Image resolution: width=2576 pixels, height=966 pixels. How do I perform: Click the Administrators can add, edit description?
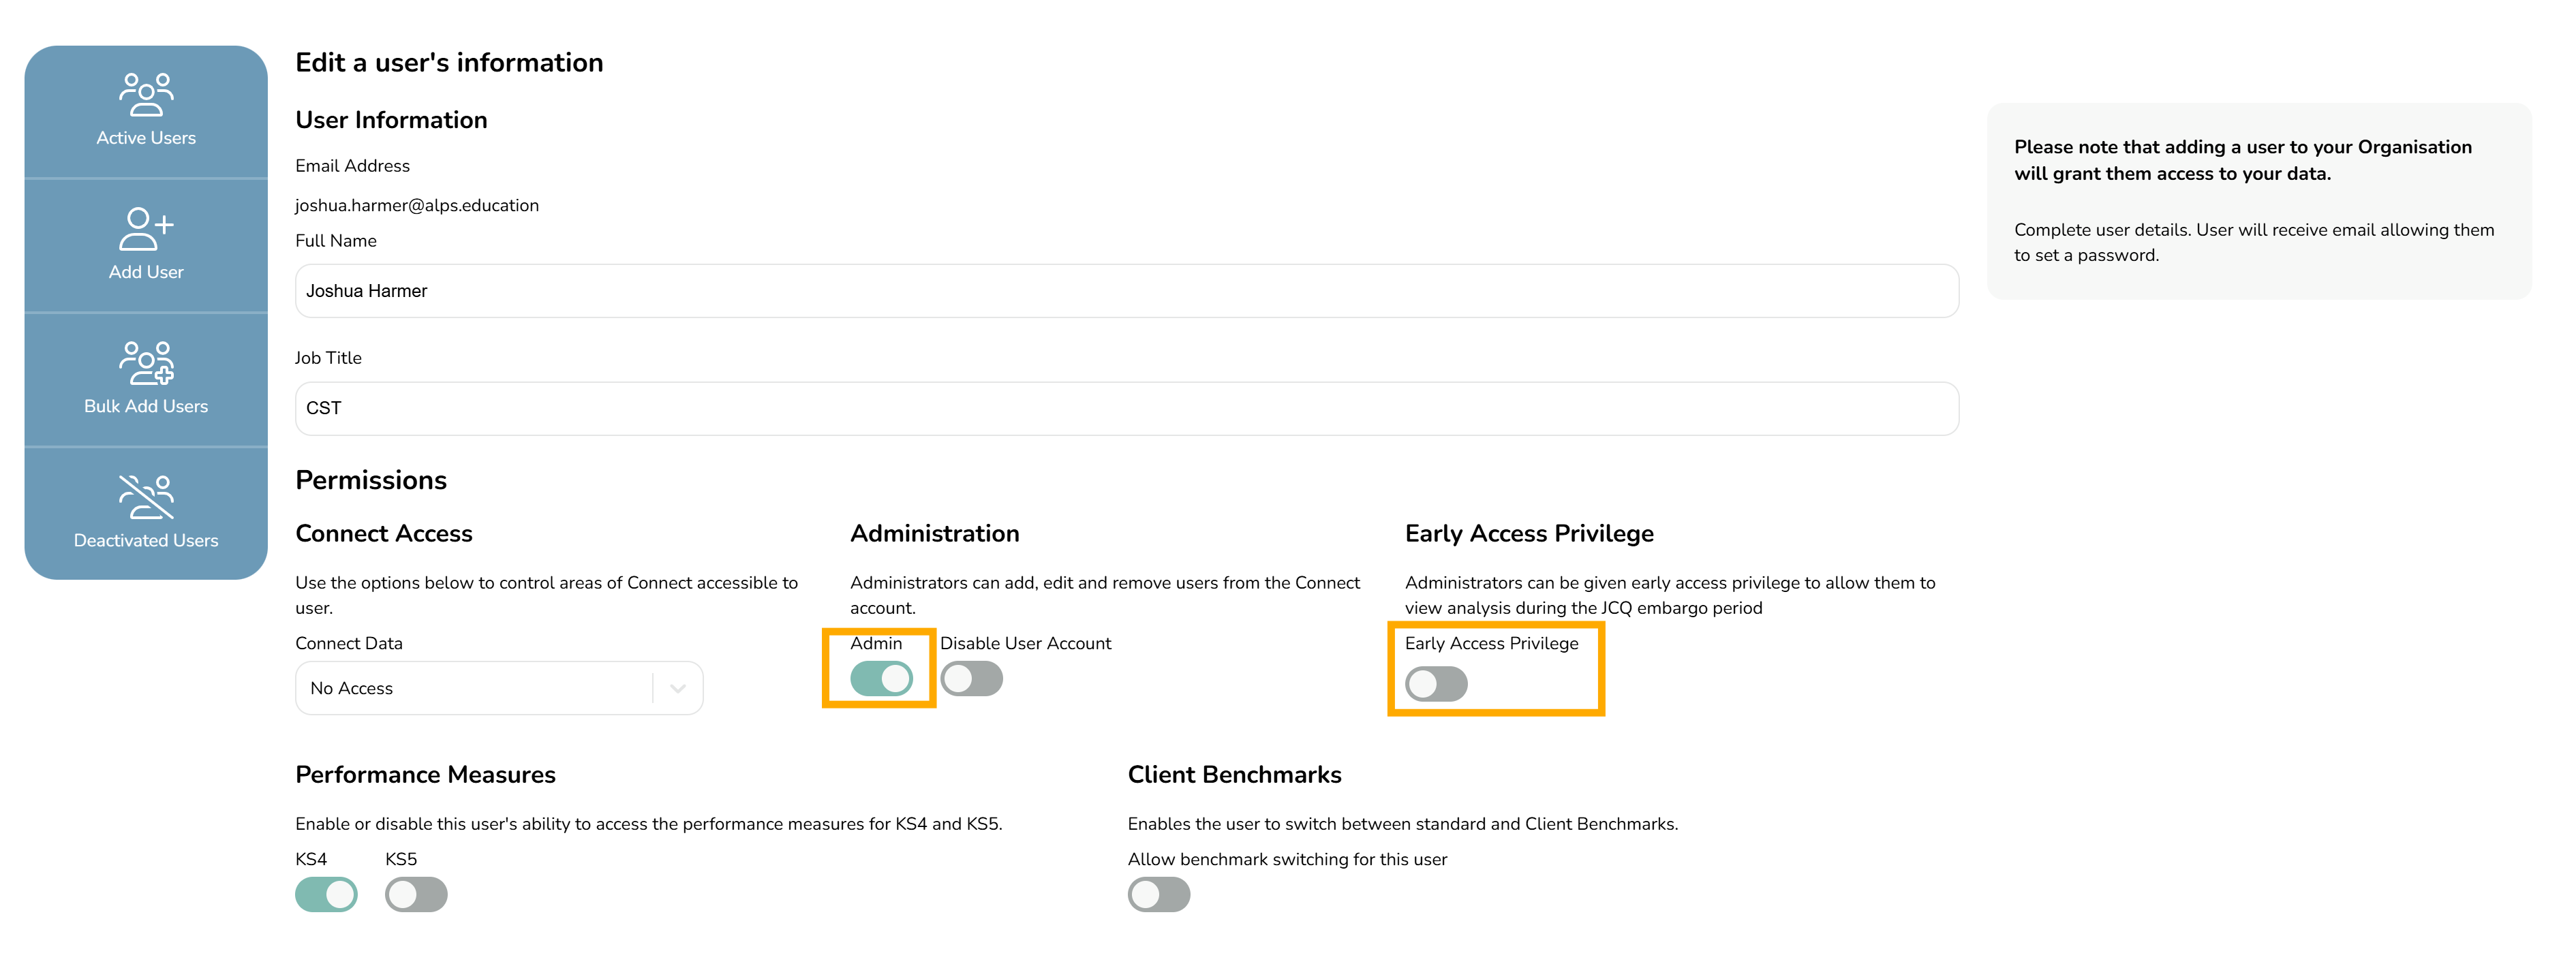pos(1105,595)
